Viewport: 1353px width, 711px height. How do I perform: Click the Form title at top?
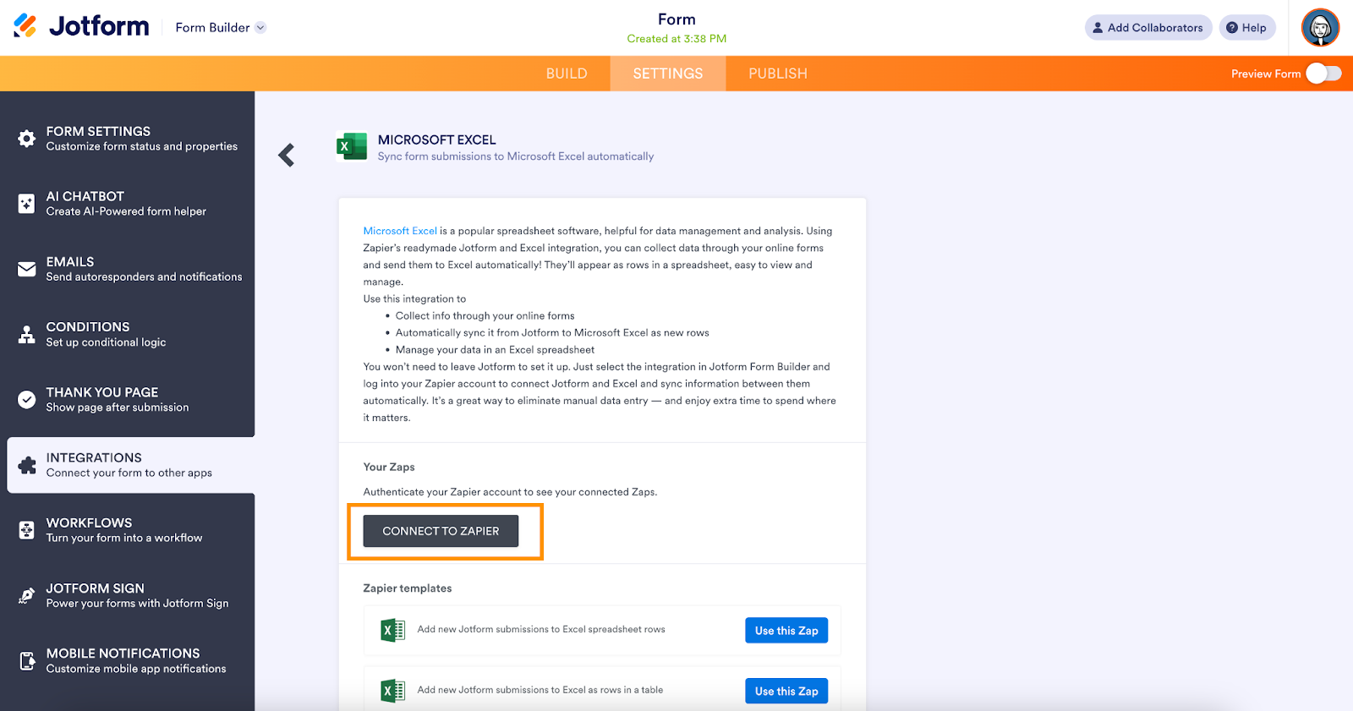click(676, 19)
